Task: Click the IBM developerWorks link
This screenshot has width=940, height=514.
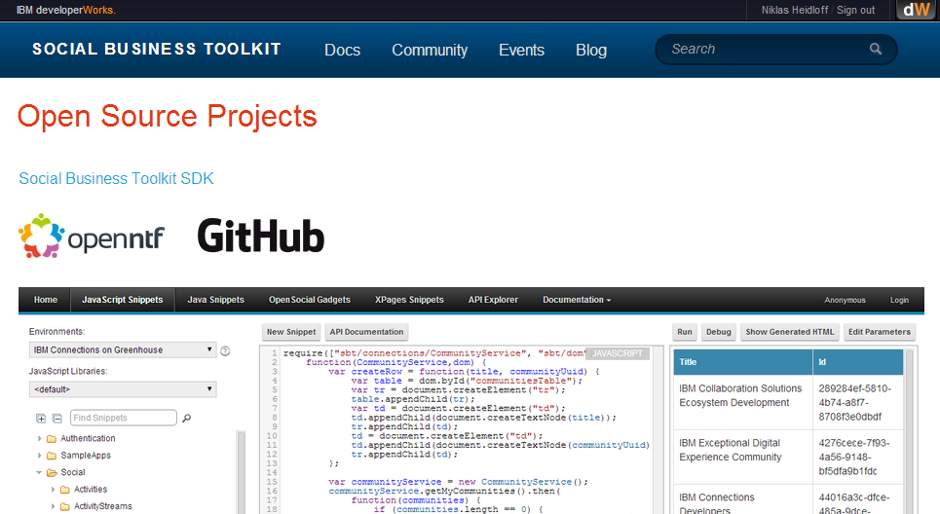Action: (x=66, y=10)
